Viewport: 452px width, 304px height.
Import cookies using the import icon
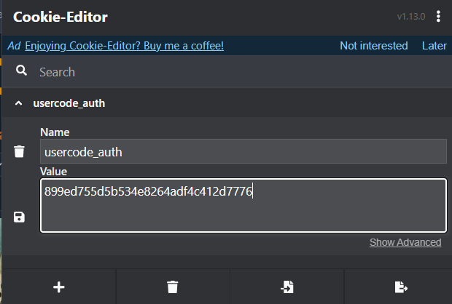coord(287,287)
